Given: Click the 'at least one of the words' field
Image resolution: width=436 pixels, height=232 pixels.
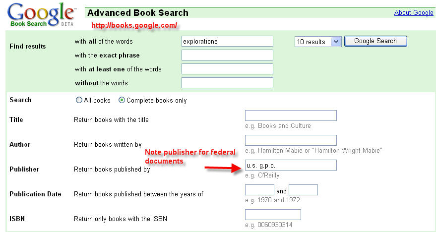Looking at the screenshot, I should (227, 69).
